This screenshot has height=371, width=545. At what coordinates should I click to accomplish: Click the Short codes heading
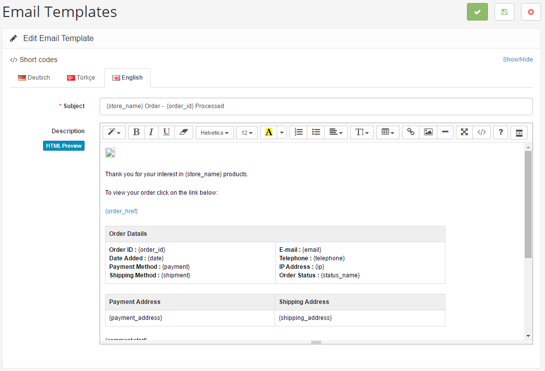coord(34,60)
